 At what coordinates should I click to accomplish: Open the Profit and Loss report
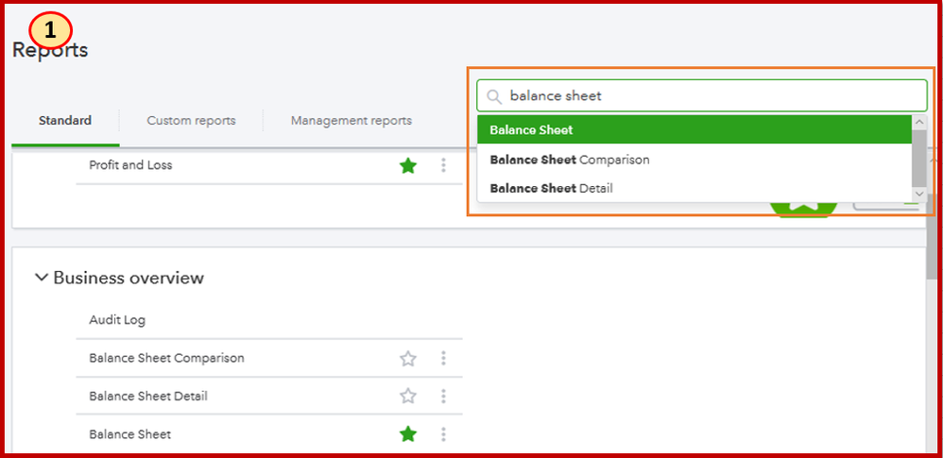[130, 165]
